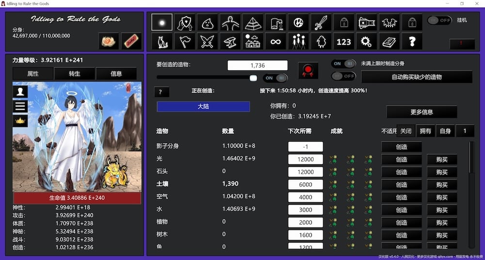Viewport: 485px width, 260px height.
Task: Click the red 生命值 health bar
Action: (x=77, y=198)
